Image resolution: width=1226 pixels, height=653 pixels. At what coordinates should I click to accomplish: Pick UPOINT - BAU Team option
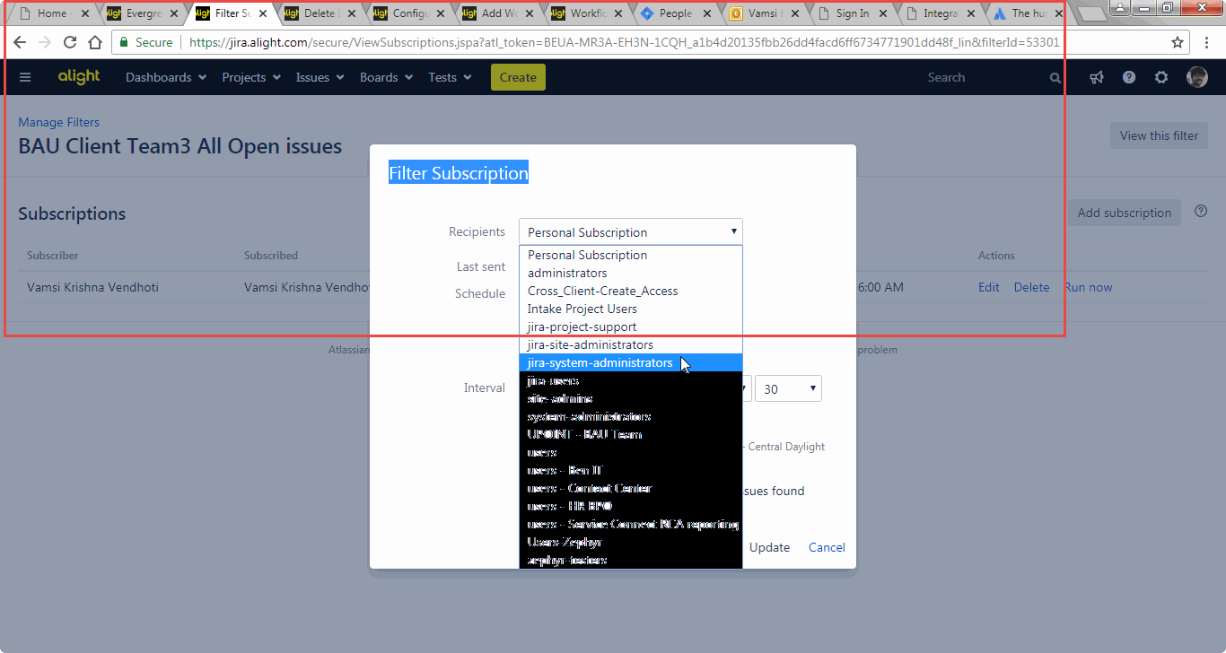click(x=631, y=434)
